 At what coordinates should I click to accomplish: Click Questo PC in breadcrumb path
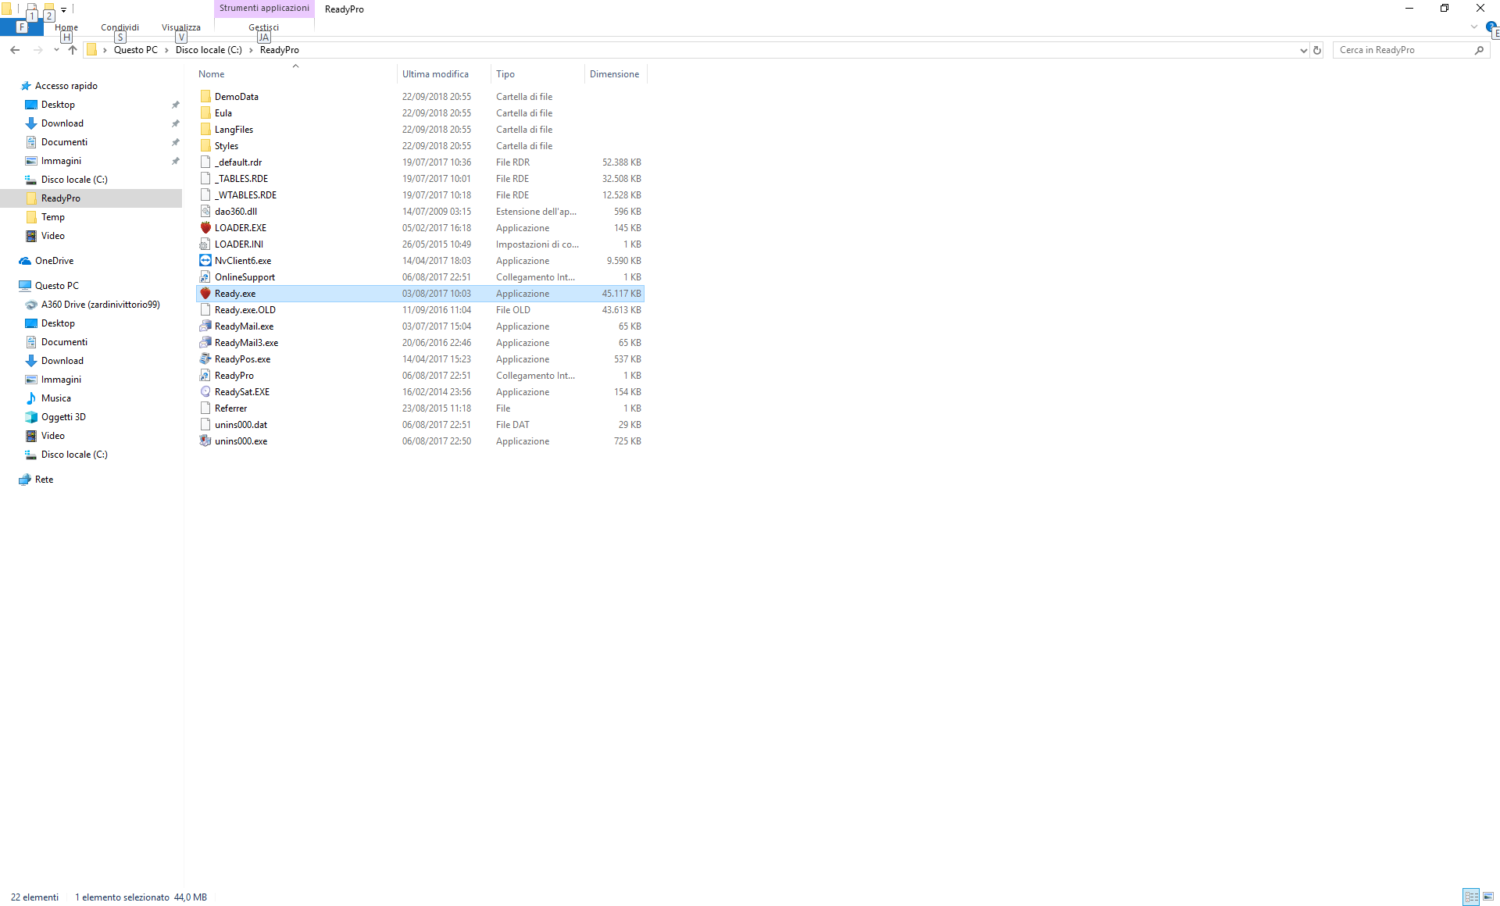tap(136, 50)
